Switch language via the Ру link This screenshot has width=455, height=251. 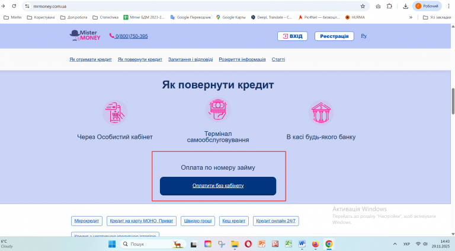point(364,36)
